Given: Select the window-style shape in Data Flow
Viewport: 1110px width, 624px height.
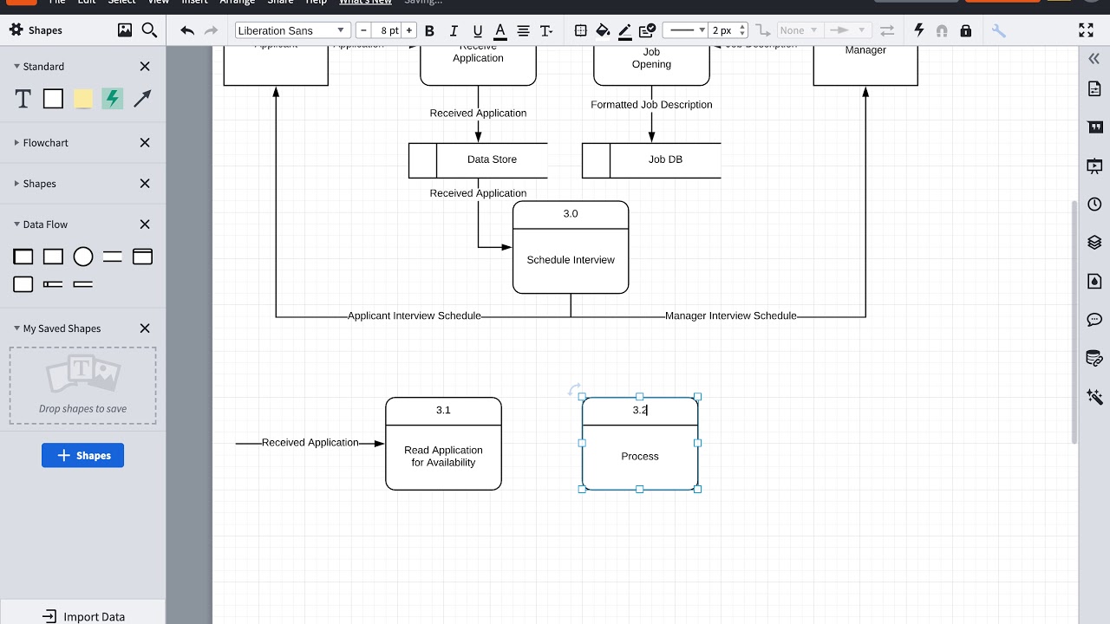Looking at the screenshot, I should (142, 257).
